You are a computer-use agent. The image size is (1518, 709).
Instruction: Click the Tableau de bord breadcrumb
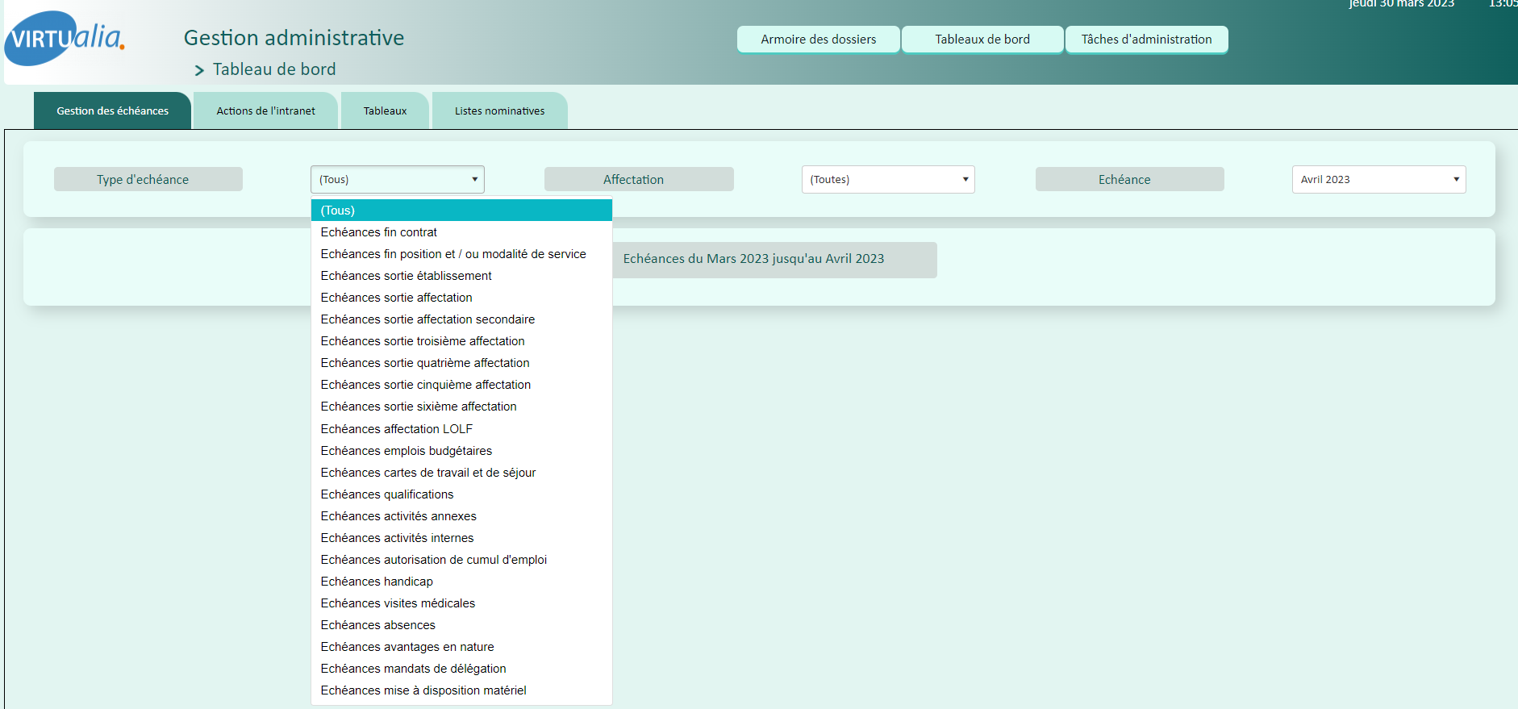[x=273, y=70]
